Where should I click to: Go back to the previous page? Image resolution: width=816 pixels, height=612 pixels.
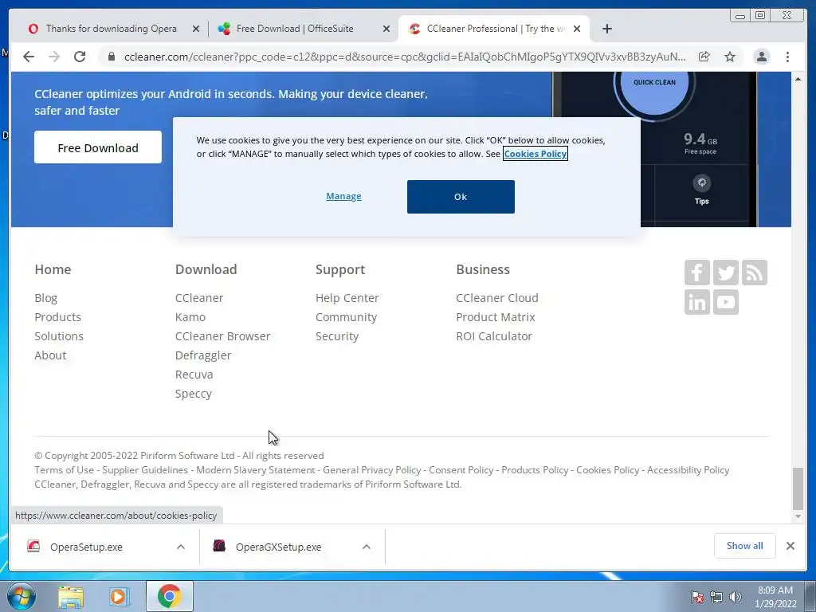(29, 57)
